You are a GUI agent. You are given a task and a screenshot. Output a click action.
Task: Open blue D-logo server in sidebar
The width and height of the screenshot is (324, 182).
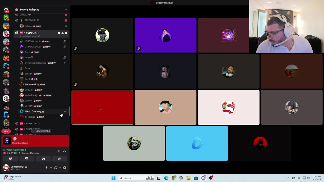click(6, 115)
